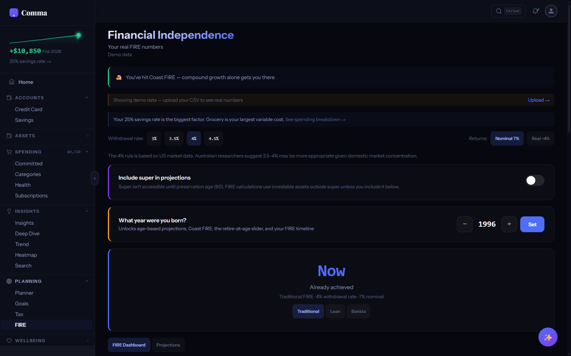Click the Spending cart icon

[x=9, y=152]
